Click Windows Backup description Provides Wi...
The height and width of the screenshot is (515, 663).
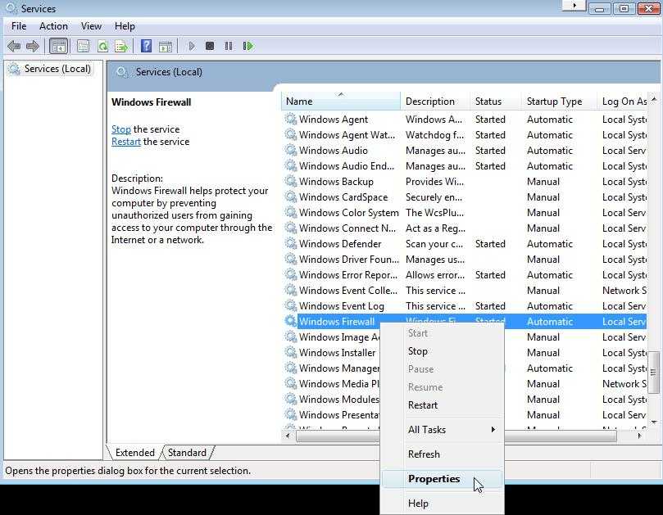pos(434,181)
